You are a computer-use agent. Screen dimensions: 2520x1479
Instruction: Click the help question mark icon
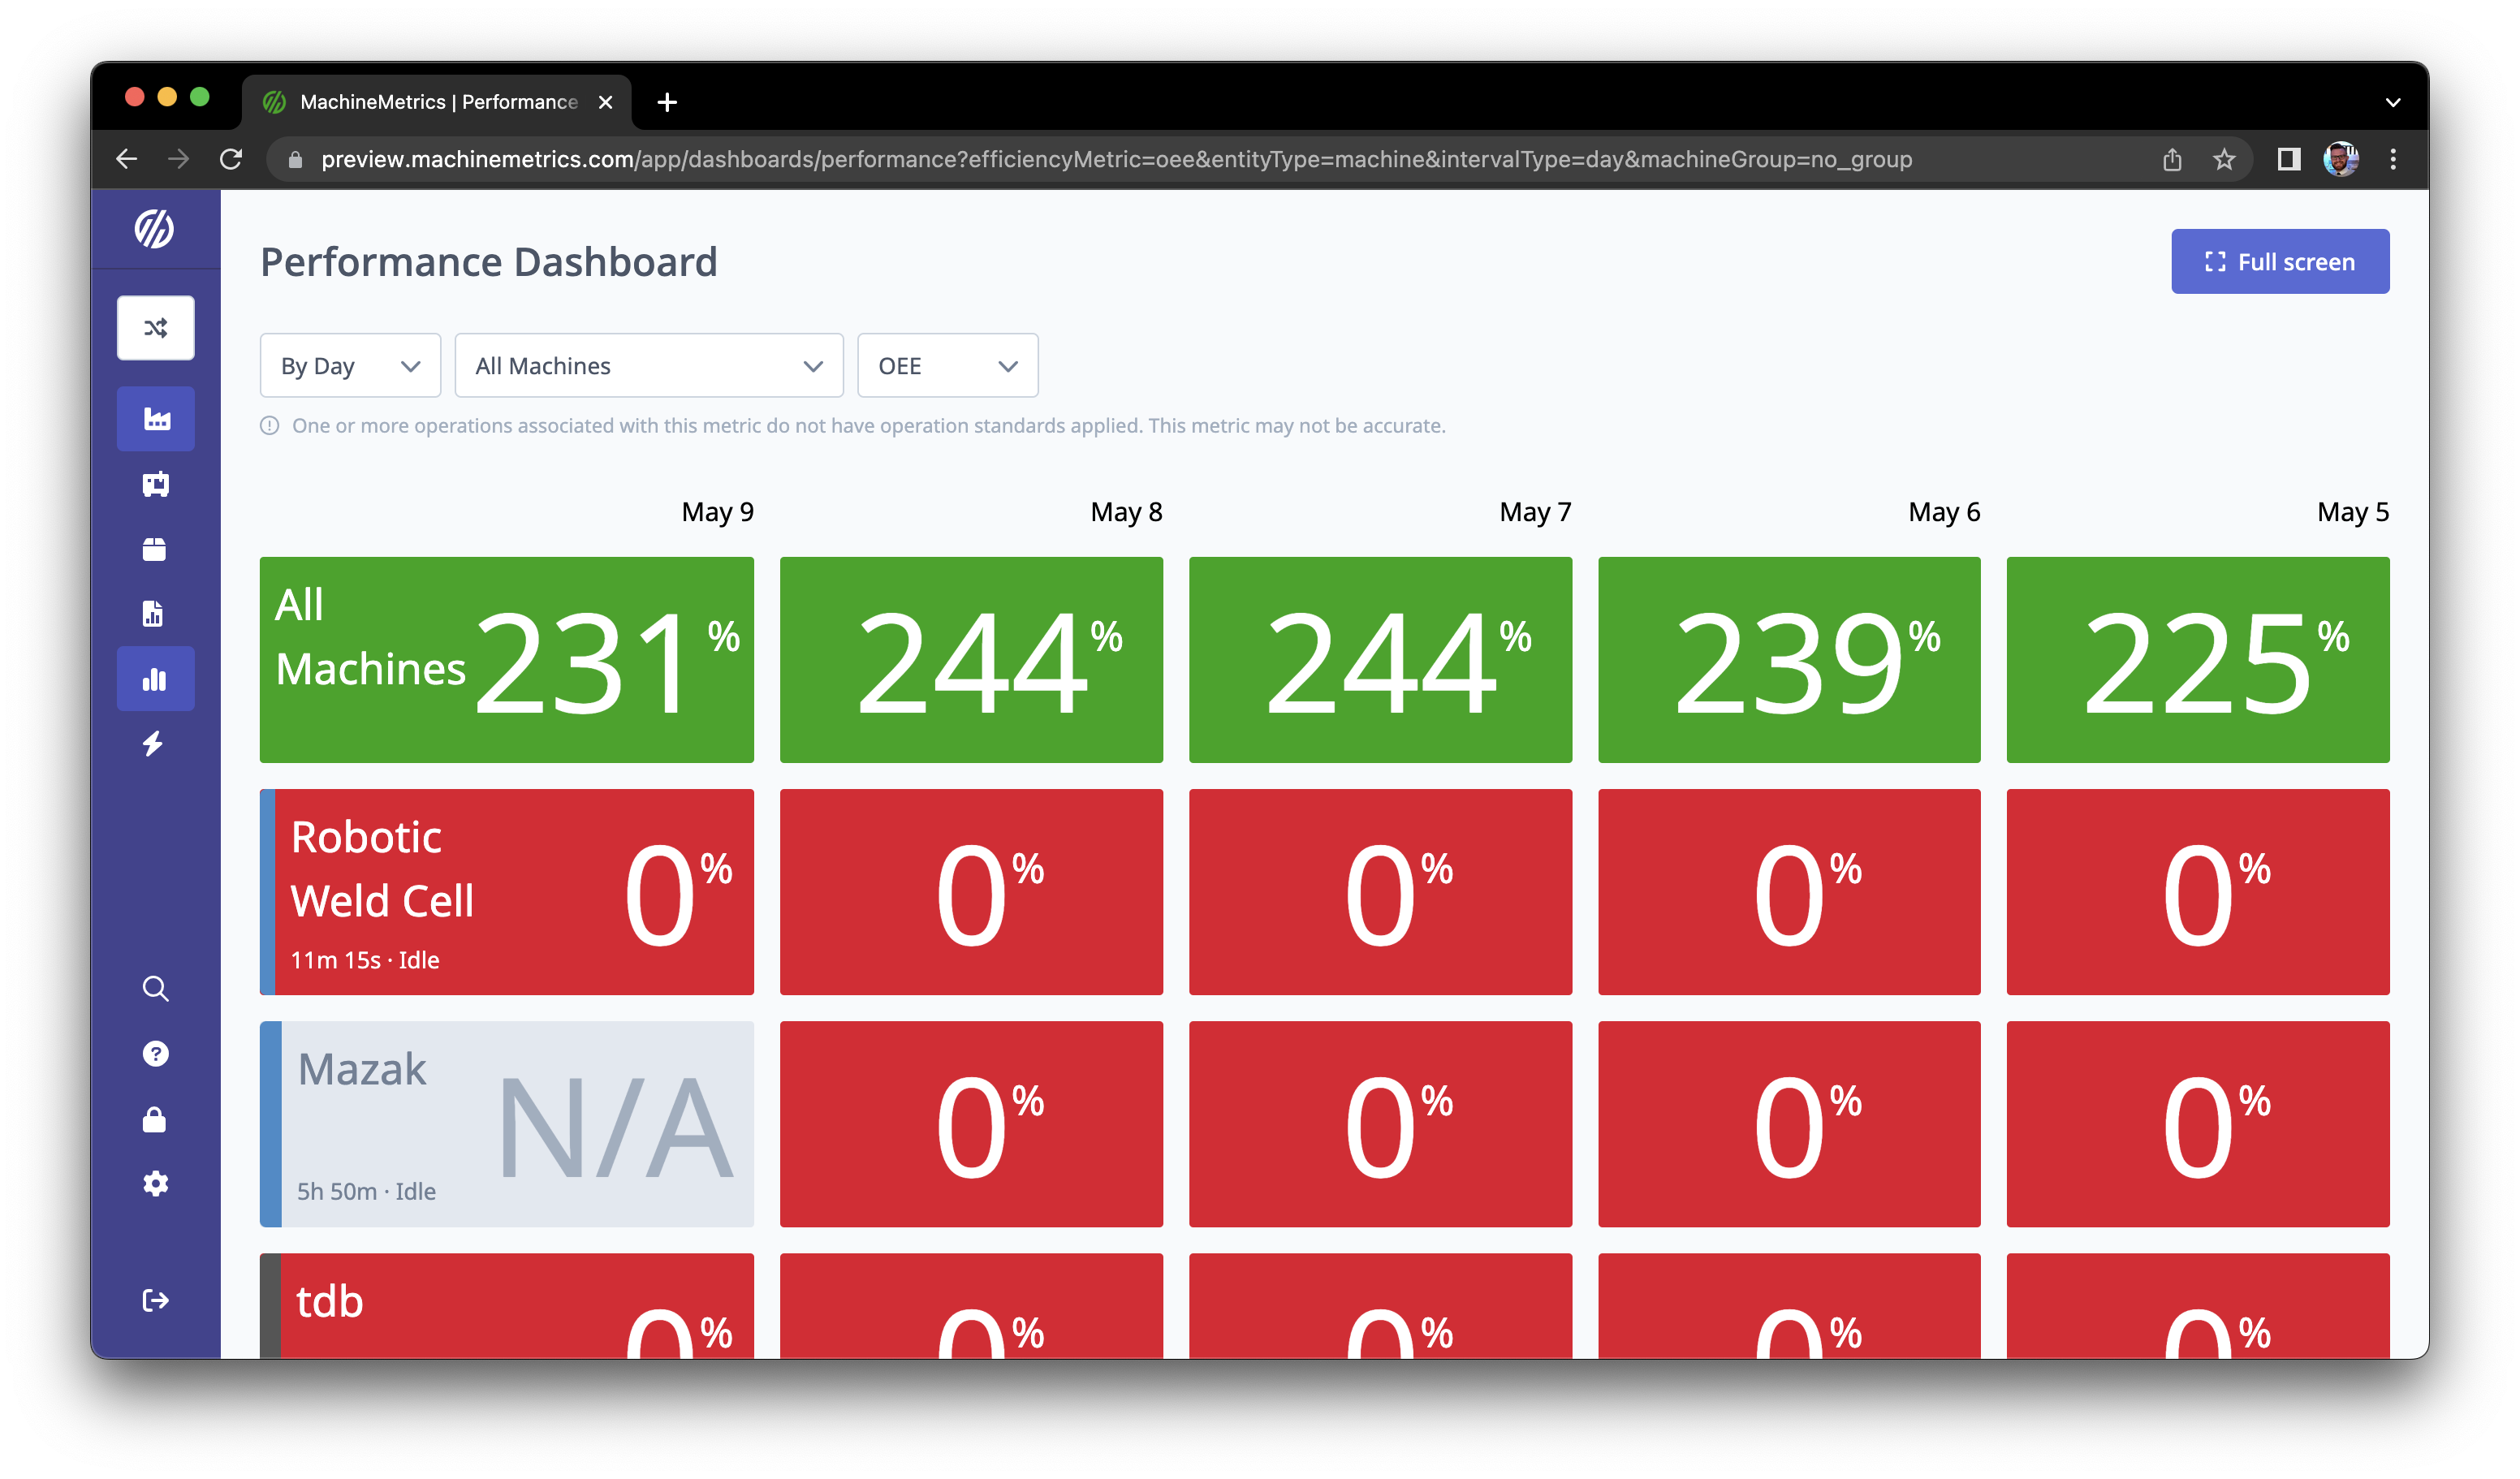pyautogui.click(x=155, y=1054)
